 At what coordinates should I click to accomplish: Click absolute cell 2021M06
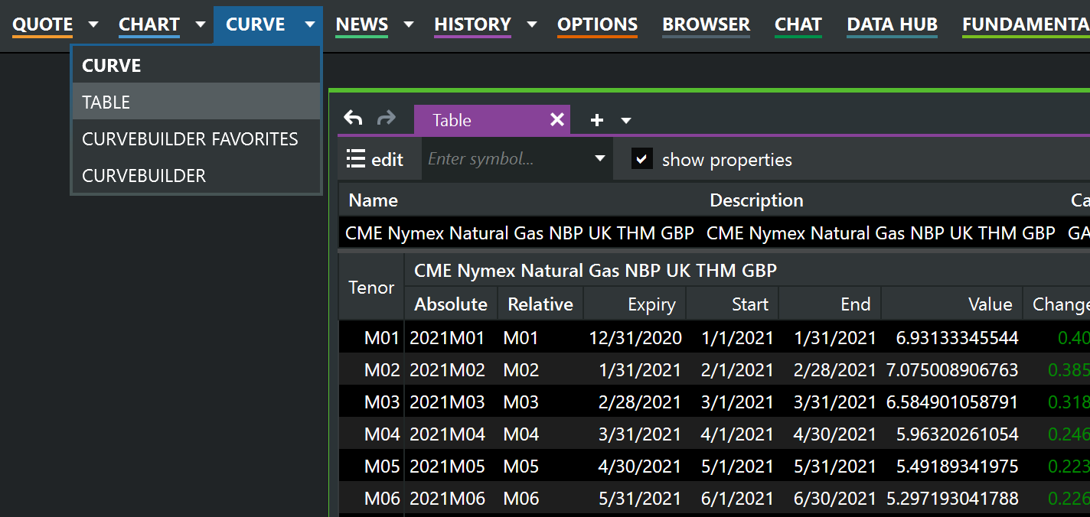click(x=448, y=499)
